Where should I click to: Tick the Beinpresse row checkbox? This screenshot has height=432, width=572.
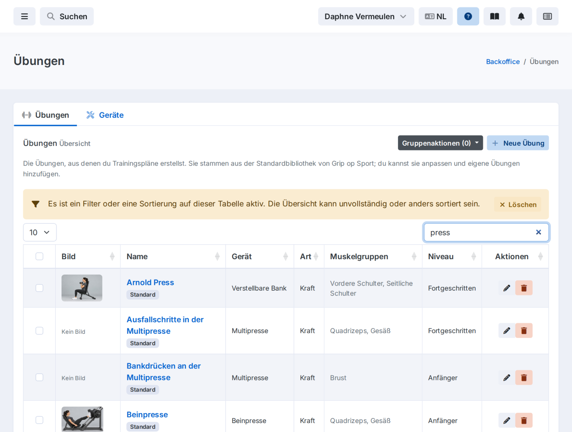pos(39,420)
